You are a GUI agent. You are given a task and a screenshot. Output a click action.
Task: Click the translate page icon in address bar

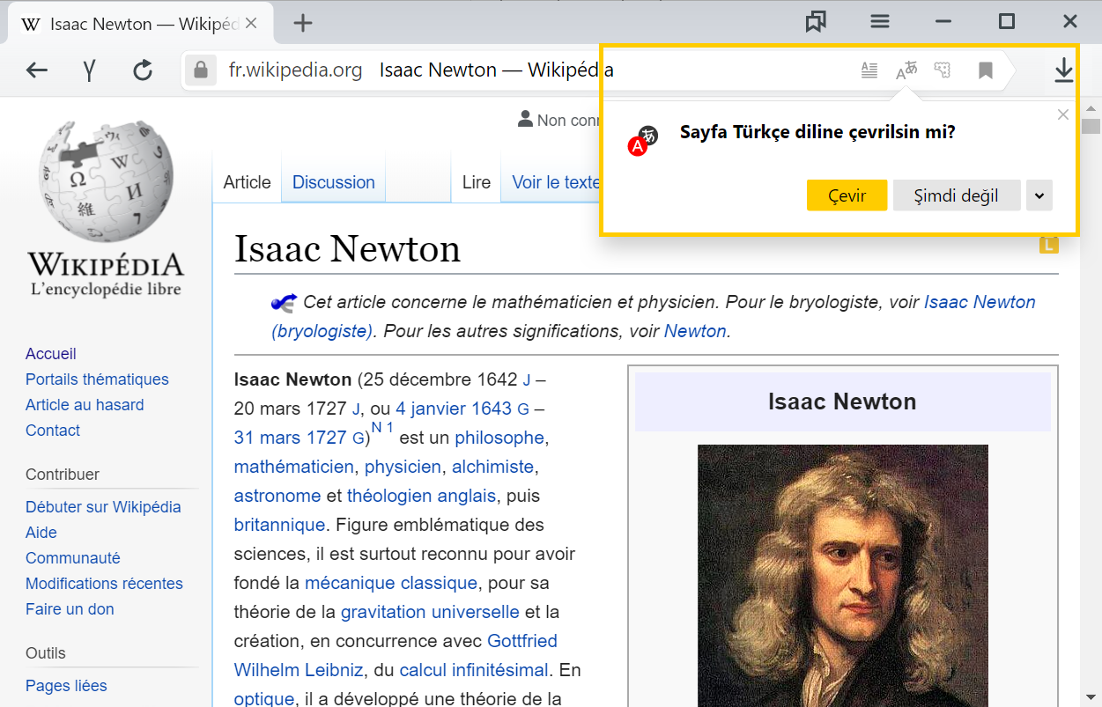coord(906,70)
